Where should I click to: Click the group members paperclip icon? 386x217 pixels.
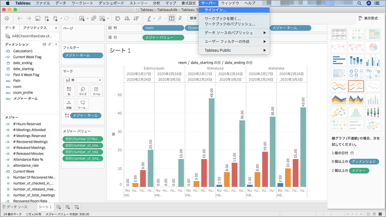click(x=160, y=18)
